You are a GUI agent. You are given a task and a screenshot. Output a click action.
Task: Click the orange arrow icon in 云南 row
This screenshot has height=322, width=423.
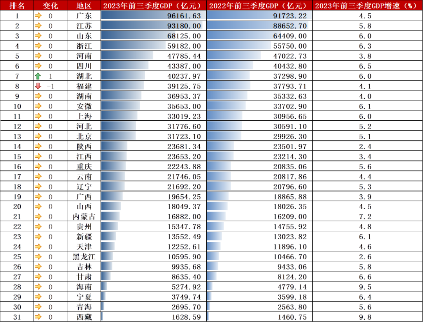[38, 177]
